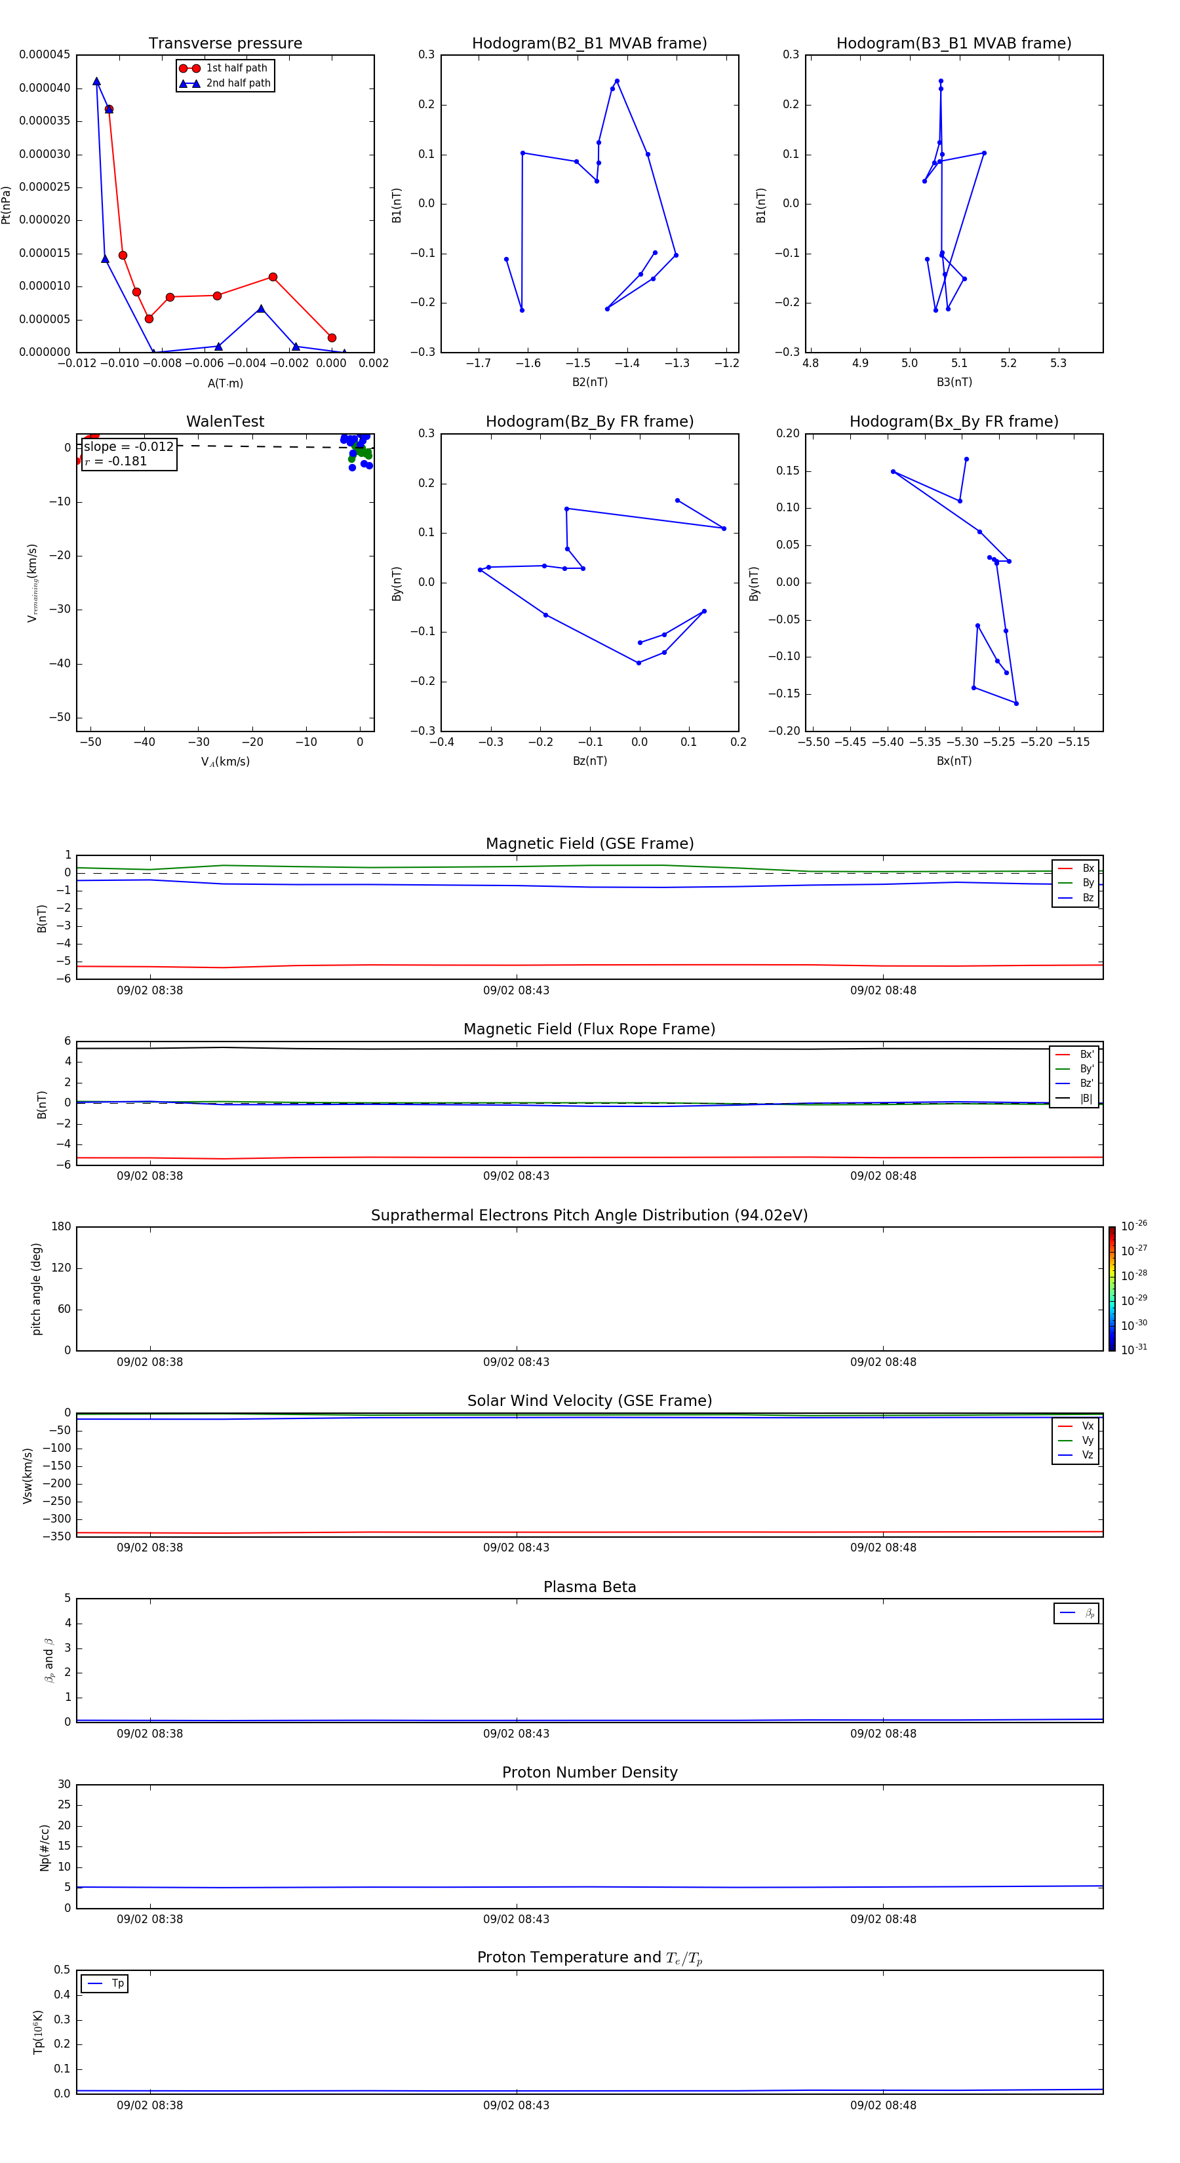Click 'Vy' in solar wind velocity legend
1180x2163 pixels.
click(1088, 1441)
